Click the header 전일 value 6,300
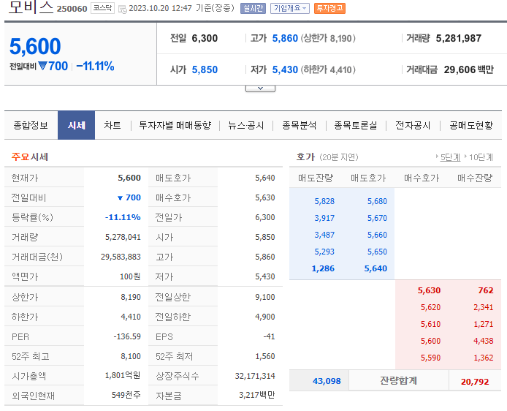Screen dimensions: 507x411 coord(205,38)
